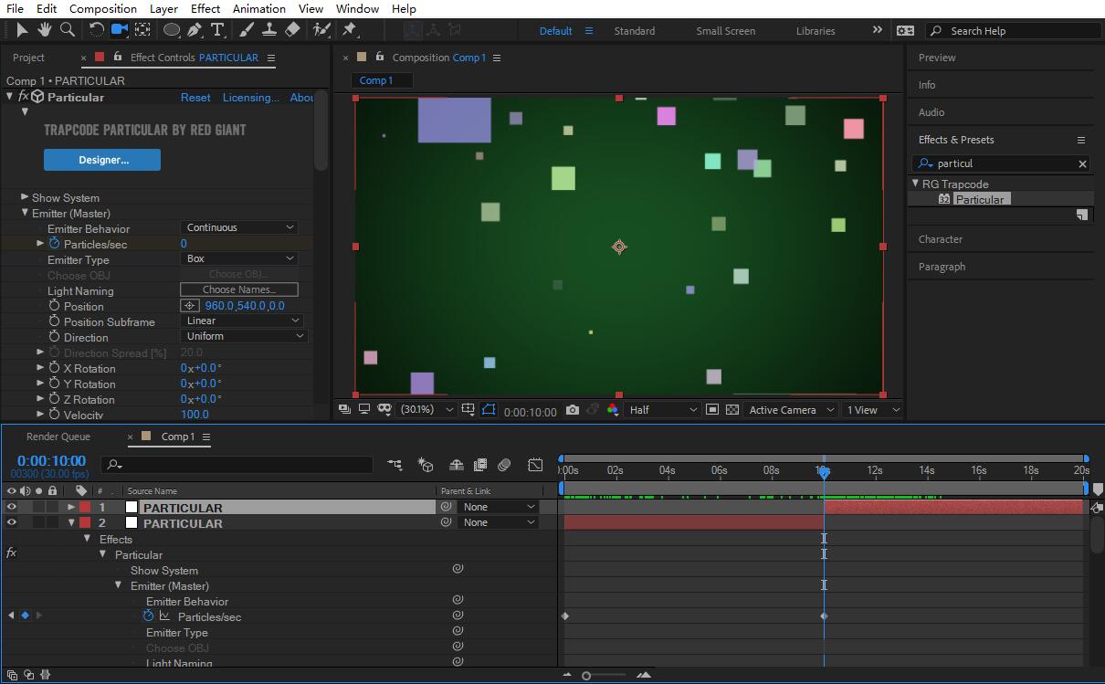Select the Unified Camera tool
Screen dimensions: 1105x684
[x=119, y=30]
